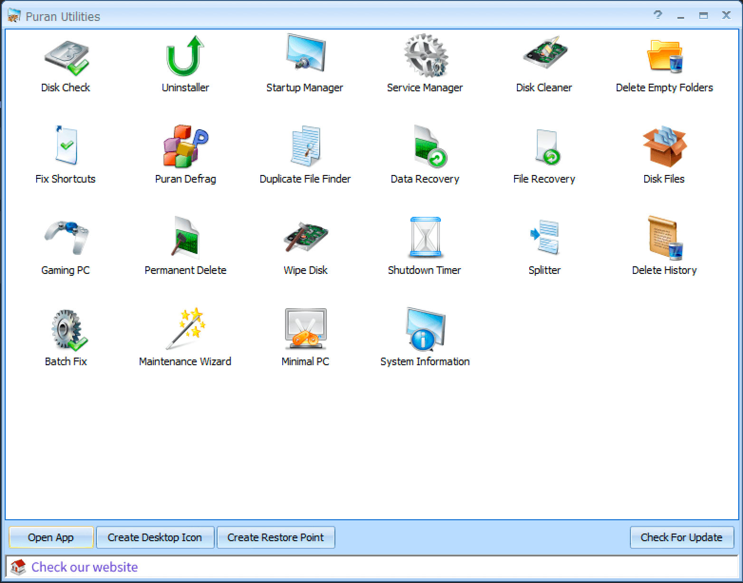The height and width of the screenshot is (583, 743).
Task: Click the "Gaming PC" label text
Action: click(66, 270)
